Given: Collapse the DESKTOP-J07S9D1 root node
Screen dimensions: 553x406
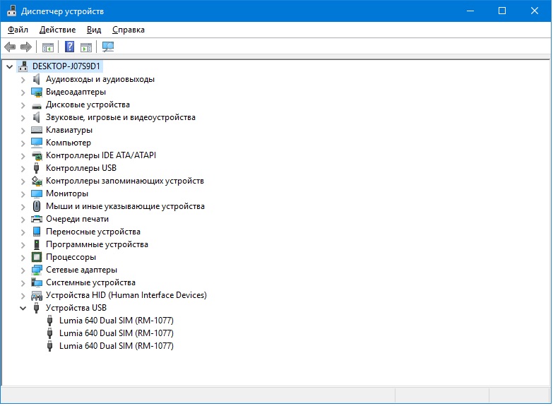Looking at the screenshot, I should click(x=9, y=66).
